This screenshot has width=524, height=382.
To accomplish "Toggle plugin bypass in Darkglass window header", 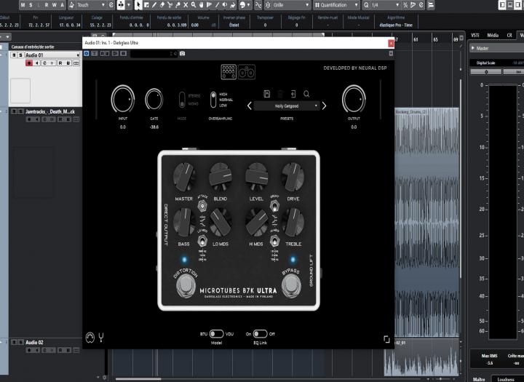I will [87, 53].
